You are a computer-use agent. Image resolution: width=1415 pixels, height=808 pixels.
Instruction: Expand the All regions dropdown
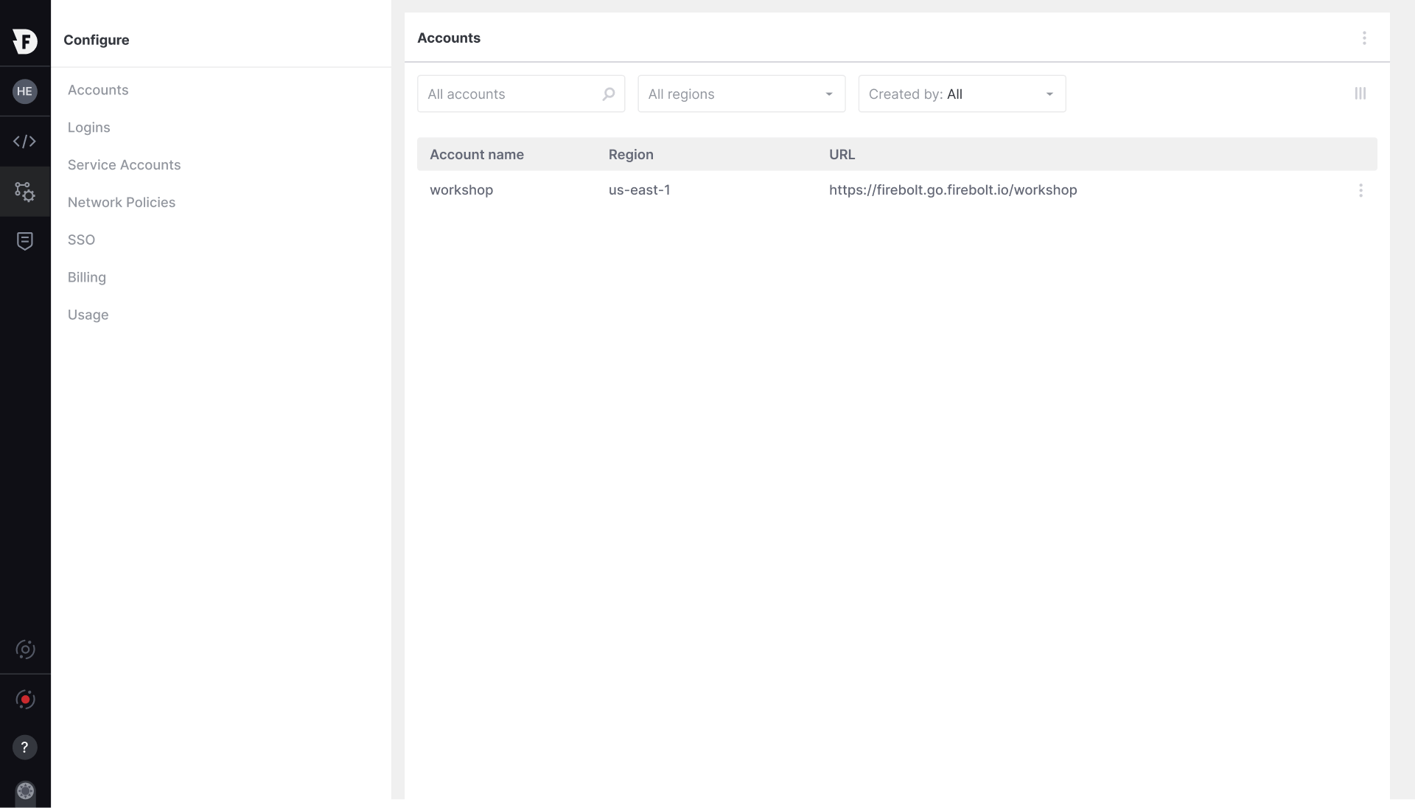(x=741, y=94)
